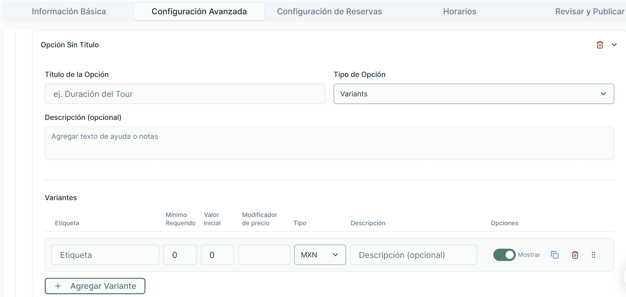Delete the Opción Sin Título option
This screenshot has width=626, height=297.
click(600, 45)
